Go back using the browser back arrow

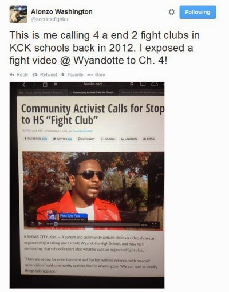pos(24,85)
